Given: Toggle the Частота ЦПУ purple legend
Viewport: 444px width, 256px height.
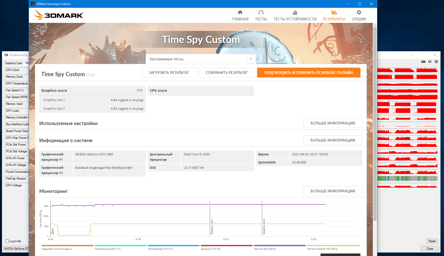Looking at the screenshot, I should 279,247.
